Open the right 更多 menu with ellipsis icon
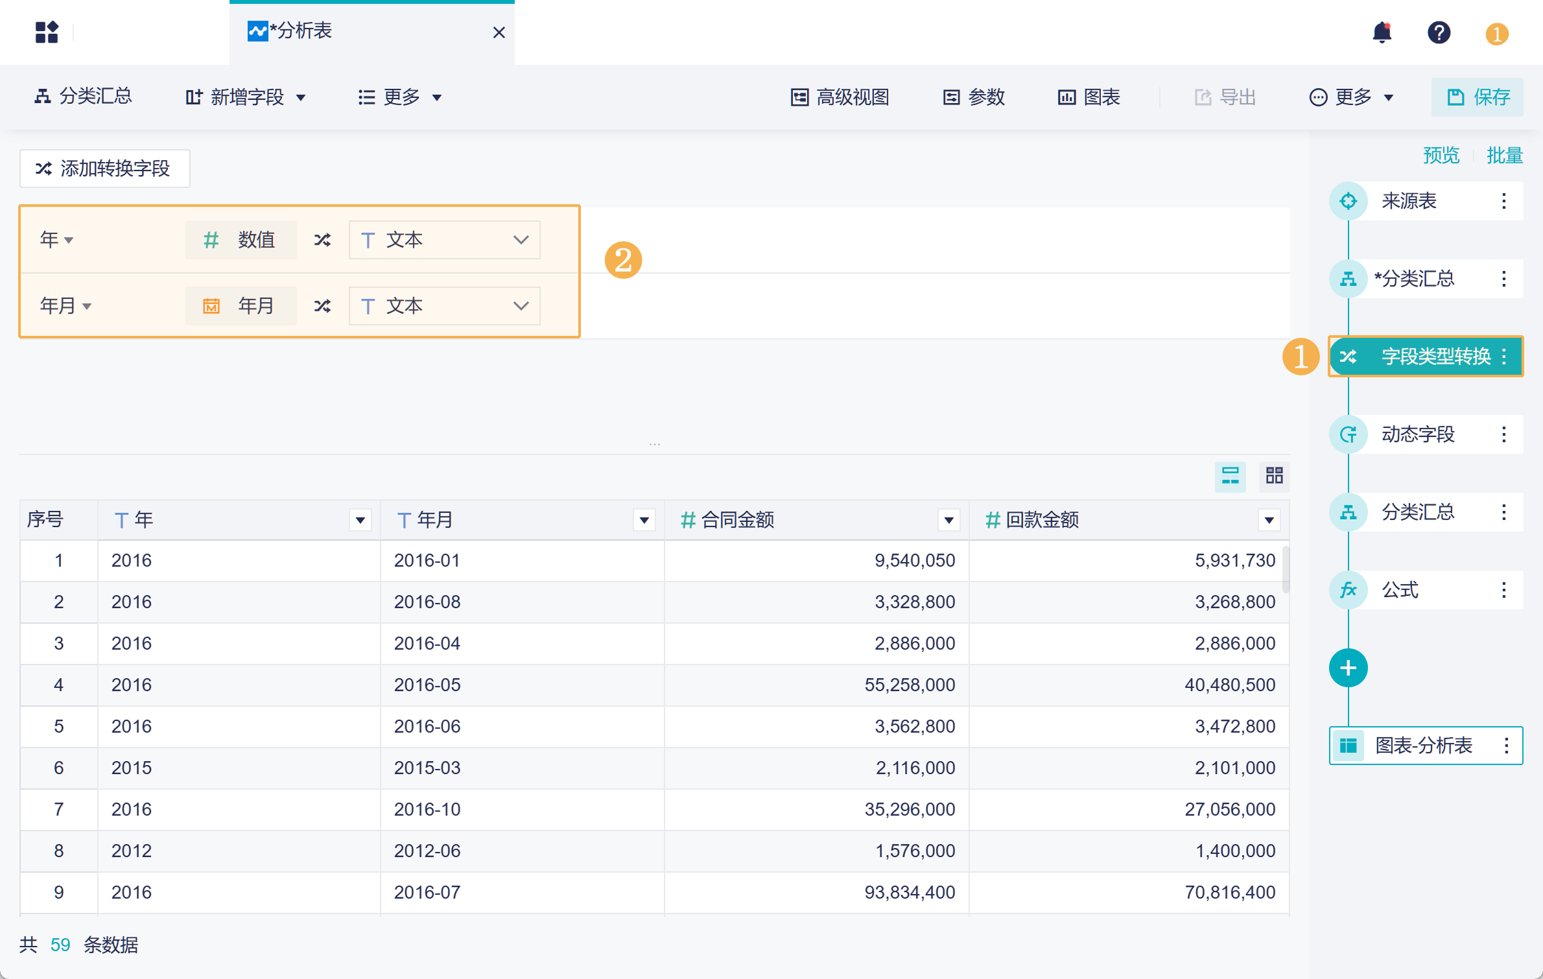Screen dimensions: 1543x979 [1352, 97]
